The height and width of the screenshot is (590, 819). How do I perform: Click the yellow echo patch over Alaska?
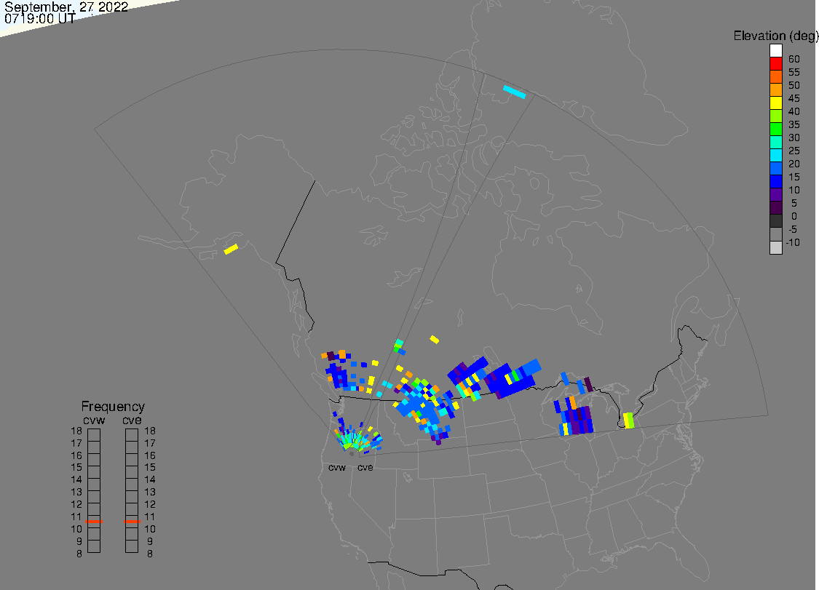tap(231, 249)
